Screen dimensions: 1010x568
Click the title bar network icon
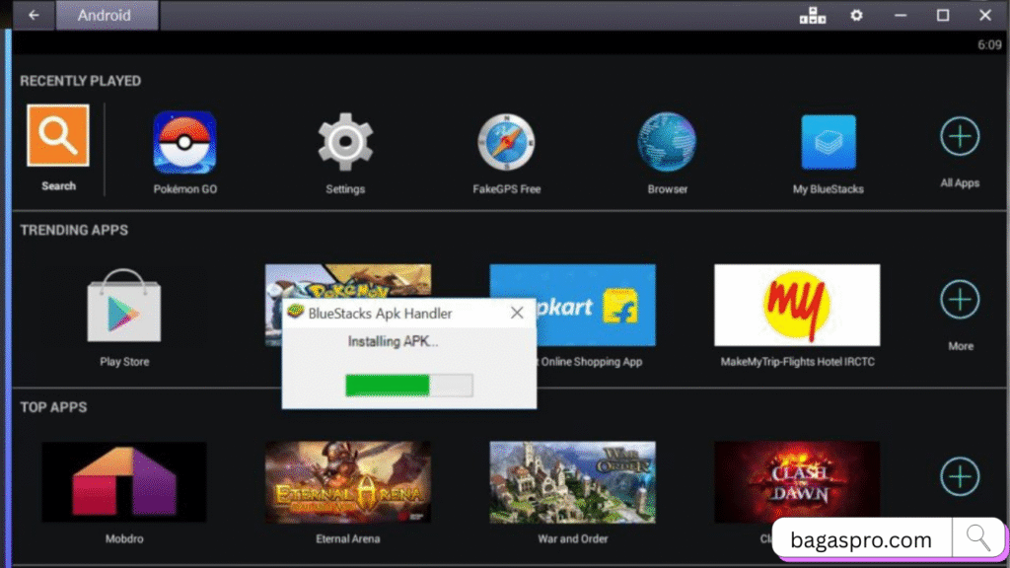click(811, 15)
